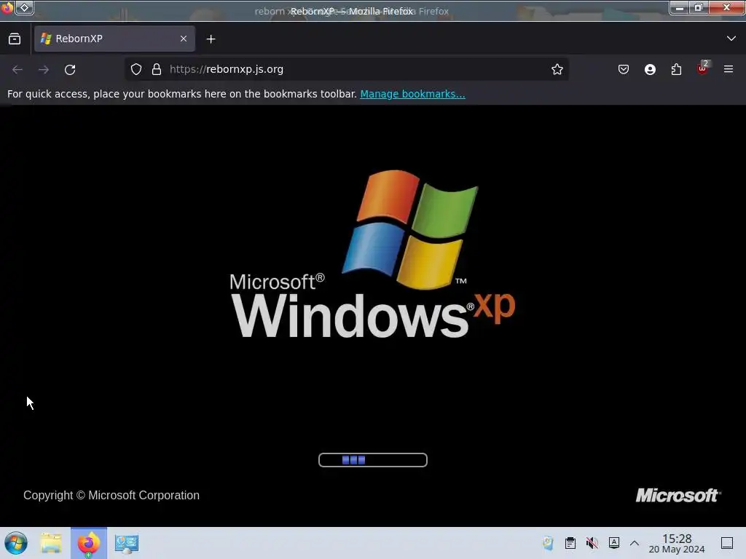
Task: Launch the file manager from taskbar
Action: pos(51,543)
